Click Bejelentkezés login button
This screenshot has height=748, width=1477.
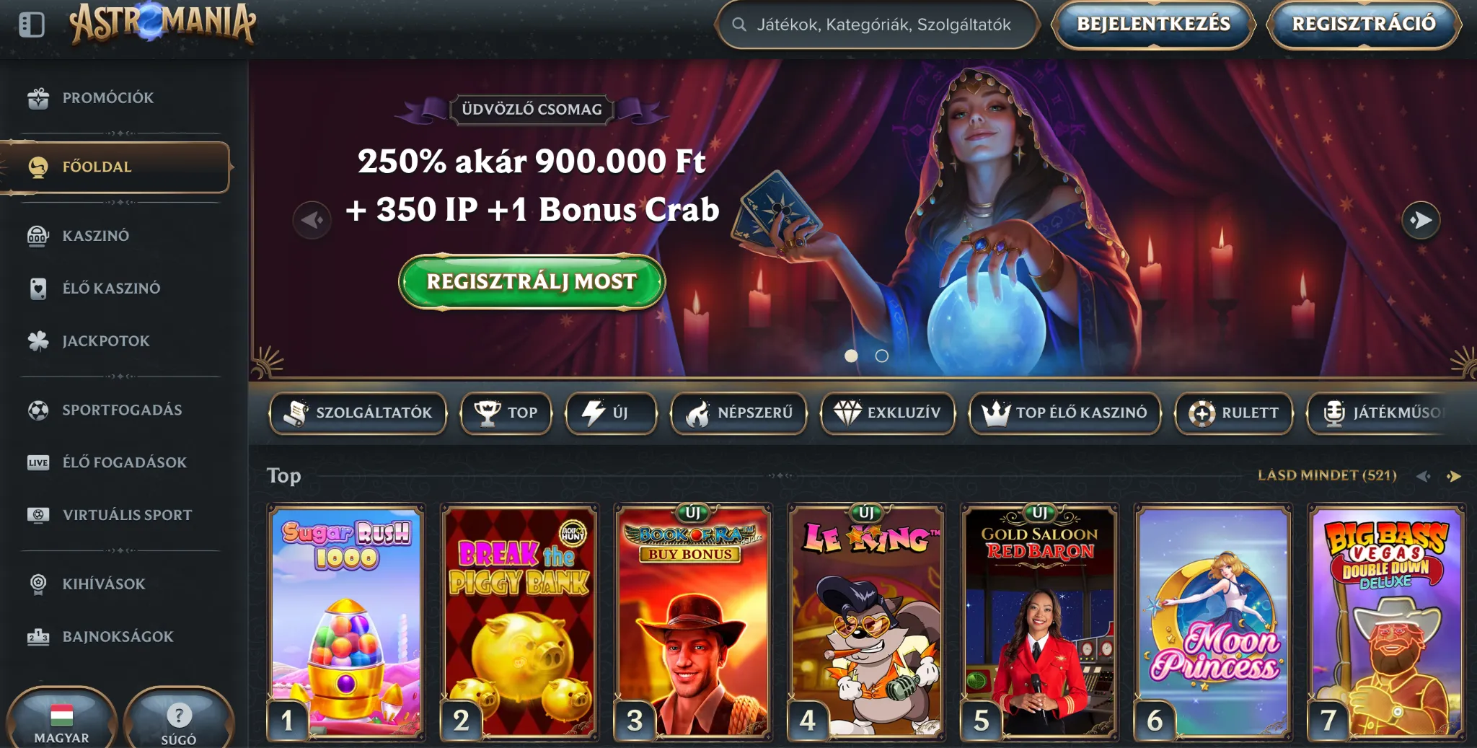coord(1153,24)
